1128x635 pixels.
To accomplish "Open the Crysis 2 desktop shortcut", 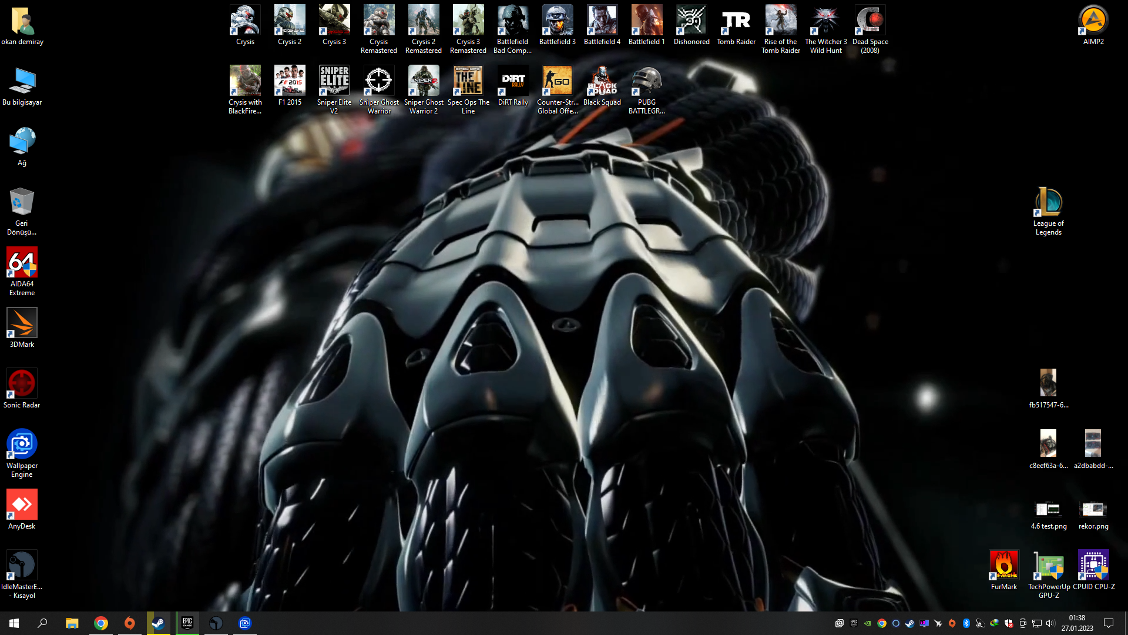I will 290,21.
